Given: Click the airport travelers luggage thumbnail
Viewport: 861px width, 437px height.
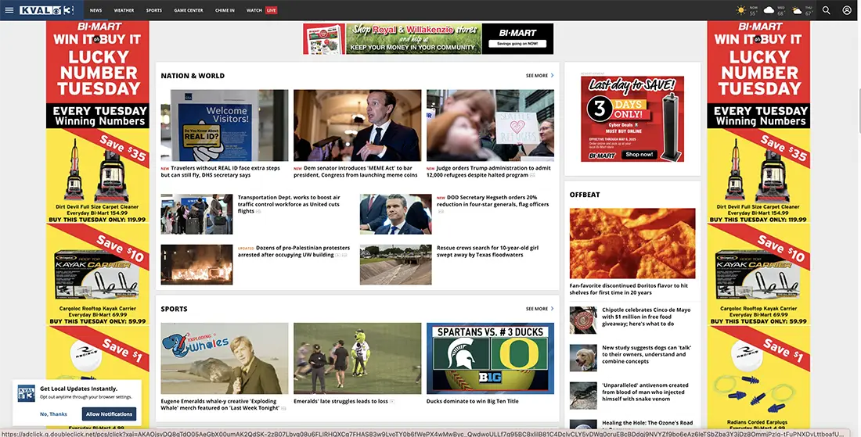Looking at the screenshot, I should pos(196,214).
